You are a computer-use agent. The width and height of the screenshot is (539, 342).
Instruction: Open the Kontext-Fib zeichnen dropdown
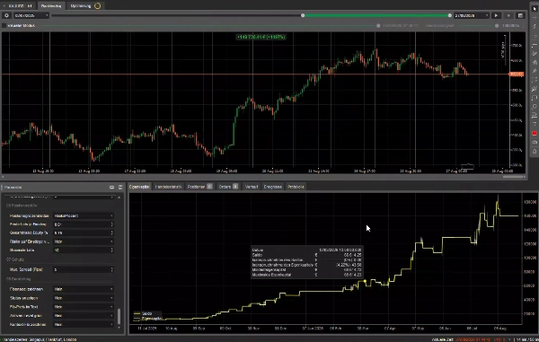(84, 324)
